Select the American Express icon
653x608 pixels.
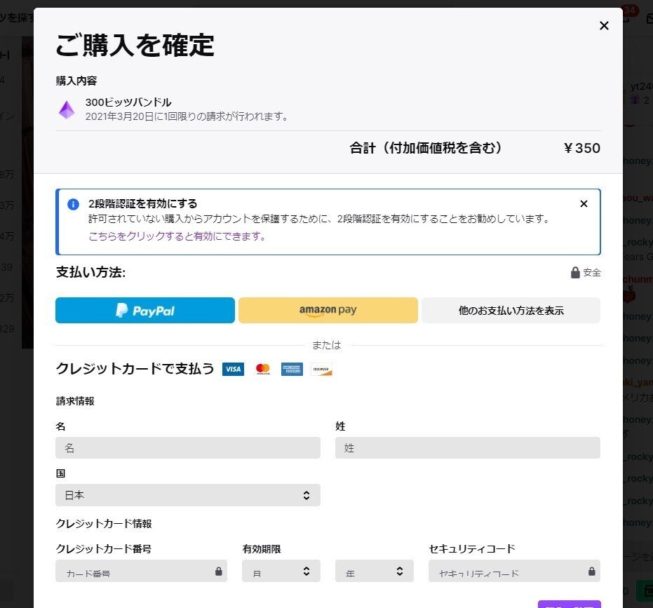[x=292, y=369]
